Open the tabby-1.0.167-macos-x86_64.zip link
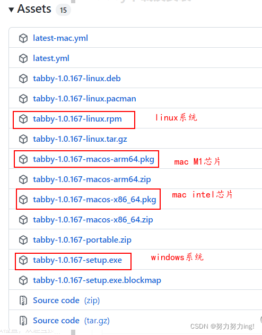The width and height of the screenshot is (262, 335). point(93,220)
